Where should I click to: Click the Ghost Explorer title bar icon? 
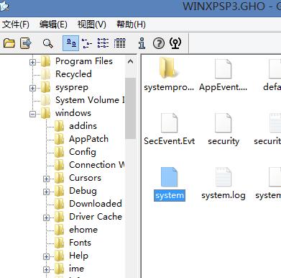[4, 6]
